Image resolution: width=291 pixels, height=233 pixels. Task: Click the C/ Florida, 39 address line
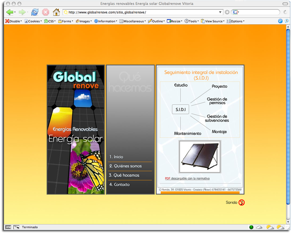[200, 190]
